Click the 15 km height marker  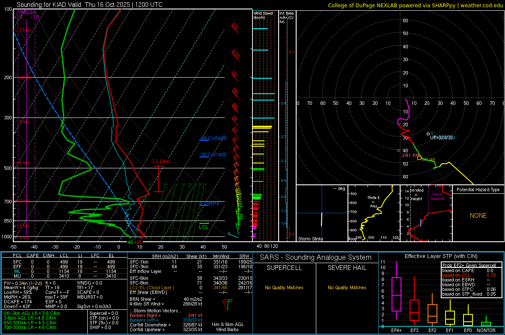point(25,30)
